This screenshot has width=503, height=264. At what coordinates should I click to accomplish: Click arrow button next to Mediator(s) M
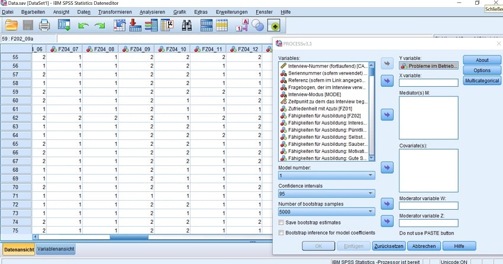coord(387,115)
